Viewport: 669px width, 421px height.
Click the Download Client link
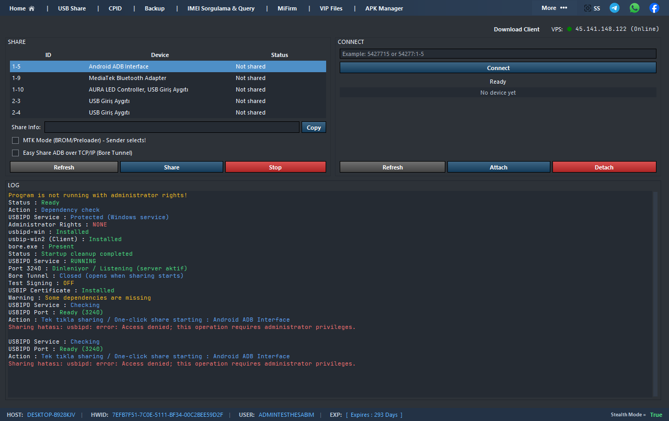coord(516,29)
